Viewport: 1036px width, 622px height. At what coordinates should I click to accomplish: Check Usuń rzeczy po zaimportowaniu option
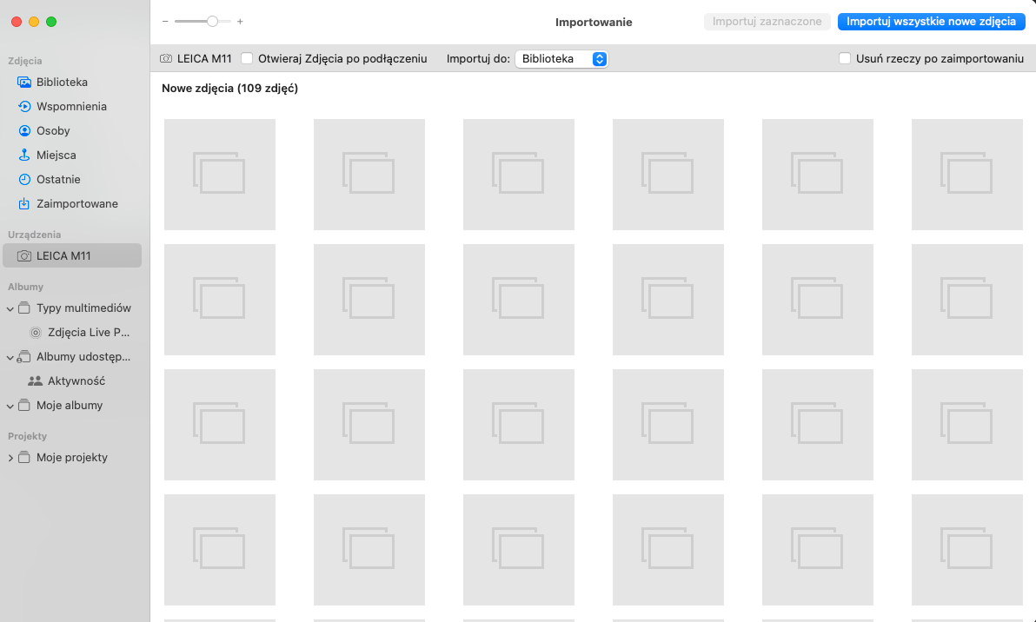point(845,59)
